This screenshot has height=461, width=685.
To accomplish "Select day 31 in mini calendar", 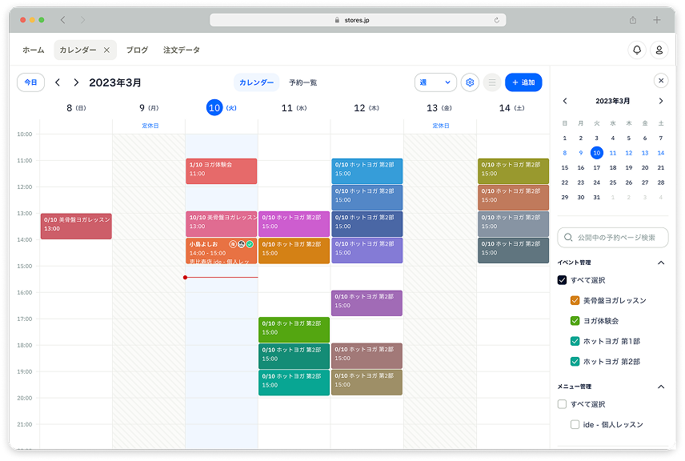I will (x=597, y=198).
